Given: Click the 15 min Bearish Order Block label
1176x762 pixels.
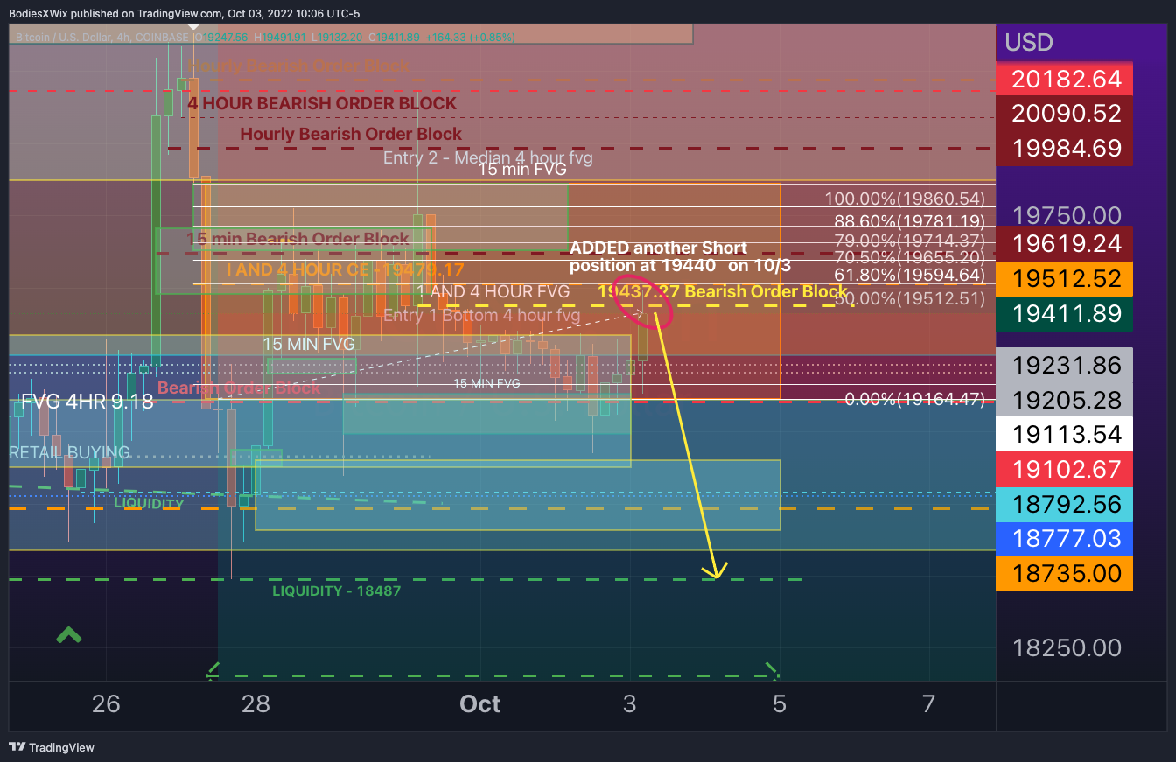Looking at the screenshot, I should (297, 239).
